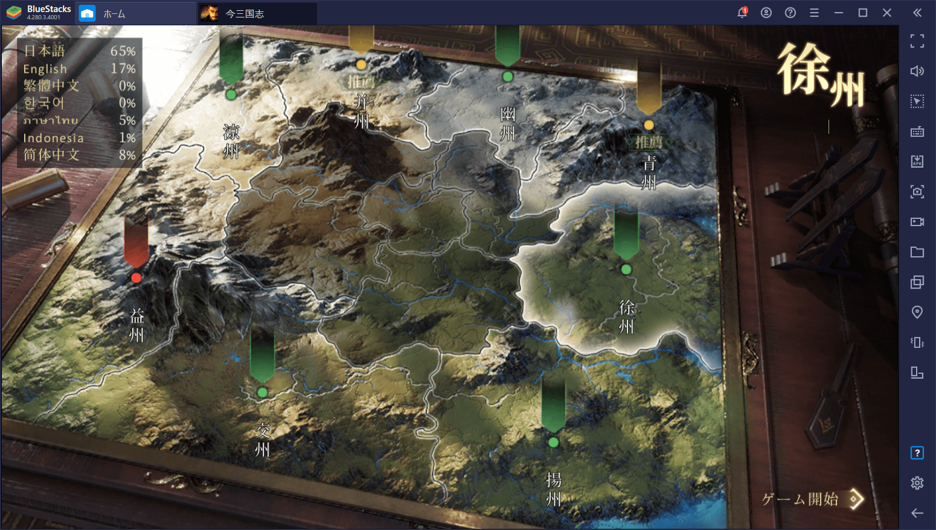The width and height of the screenshot is (936, 530).
Task: Open the BlueStacks account profile icon
Action: 766,13
